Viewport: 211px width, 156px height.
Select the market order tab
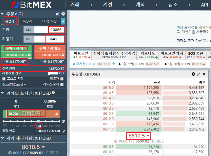[x=27, y=21]
